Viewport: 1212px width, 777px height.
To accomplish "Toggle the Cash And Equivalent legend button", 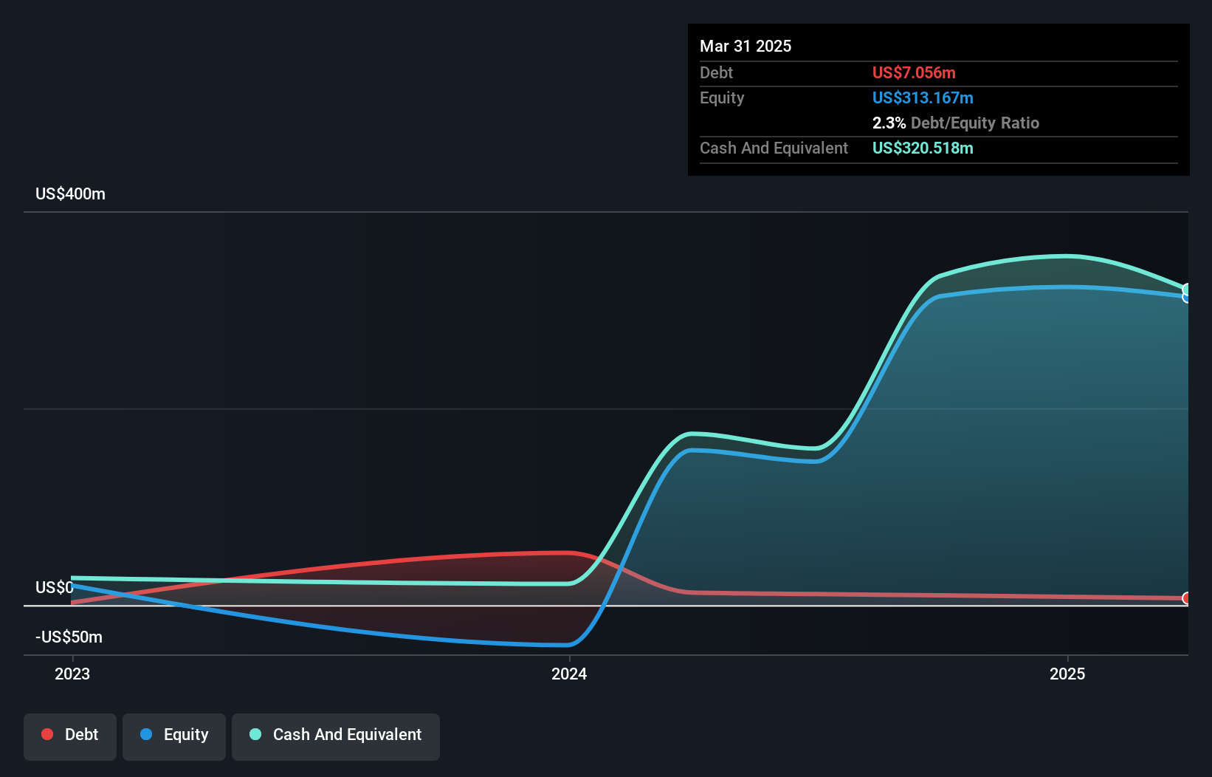I will (336, 736).
